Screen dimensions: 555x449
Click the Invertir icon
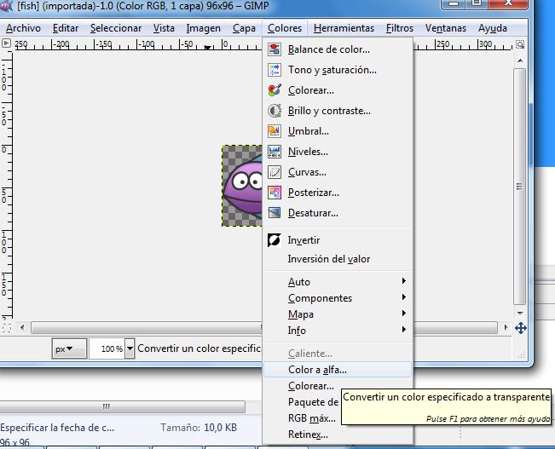point(275,240)
